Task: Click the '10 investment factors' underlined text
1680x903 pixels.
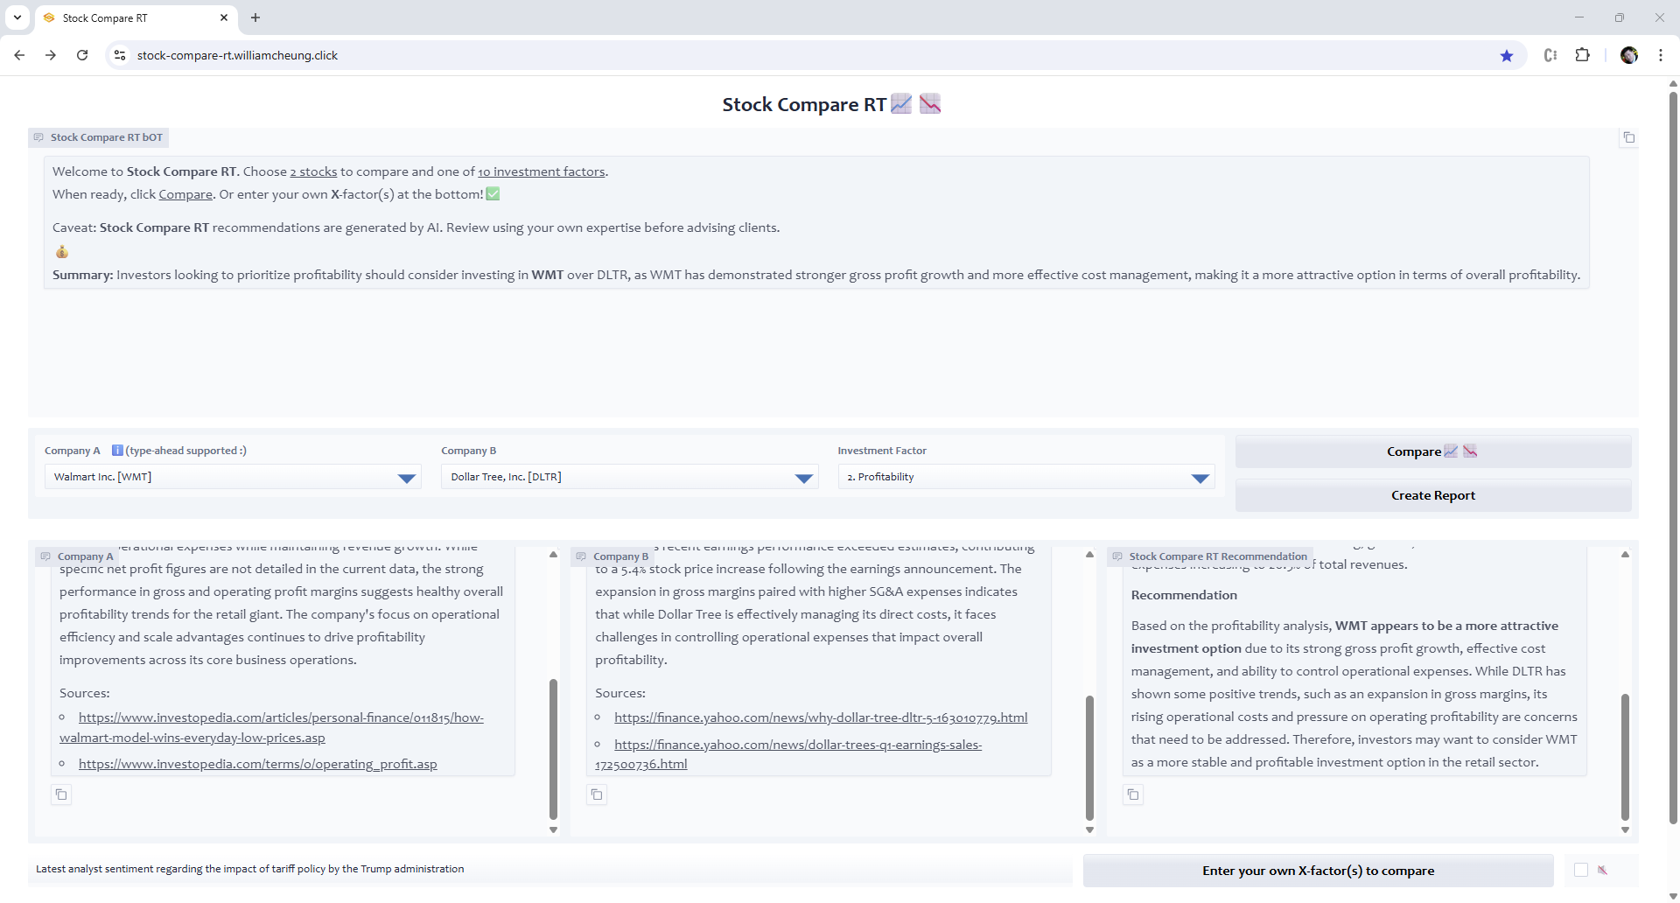Action: [542, 171]
